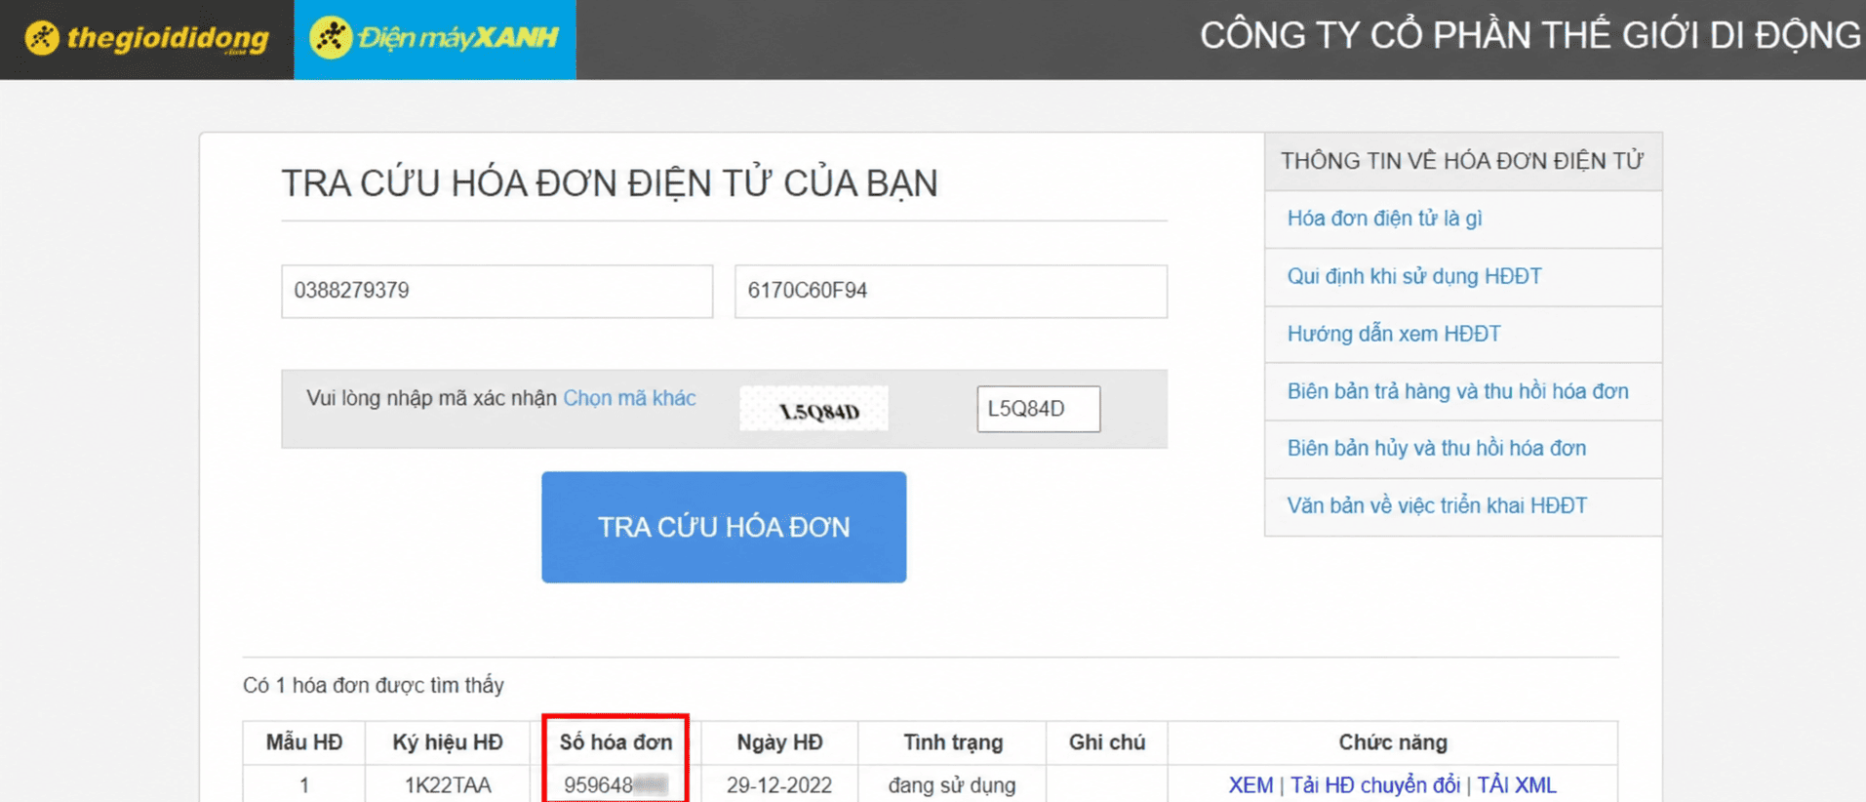Image resolution: width=1866 pixels, height=802 pixels.
Task: Click the 'TẢI XML' link
Action: pyautogui.click(x=1517, y=785)
